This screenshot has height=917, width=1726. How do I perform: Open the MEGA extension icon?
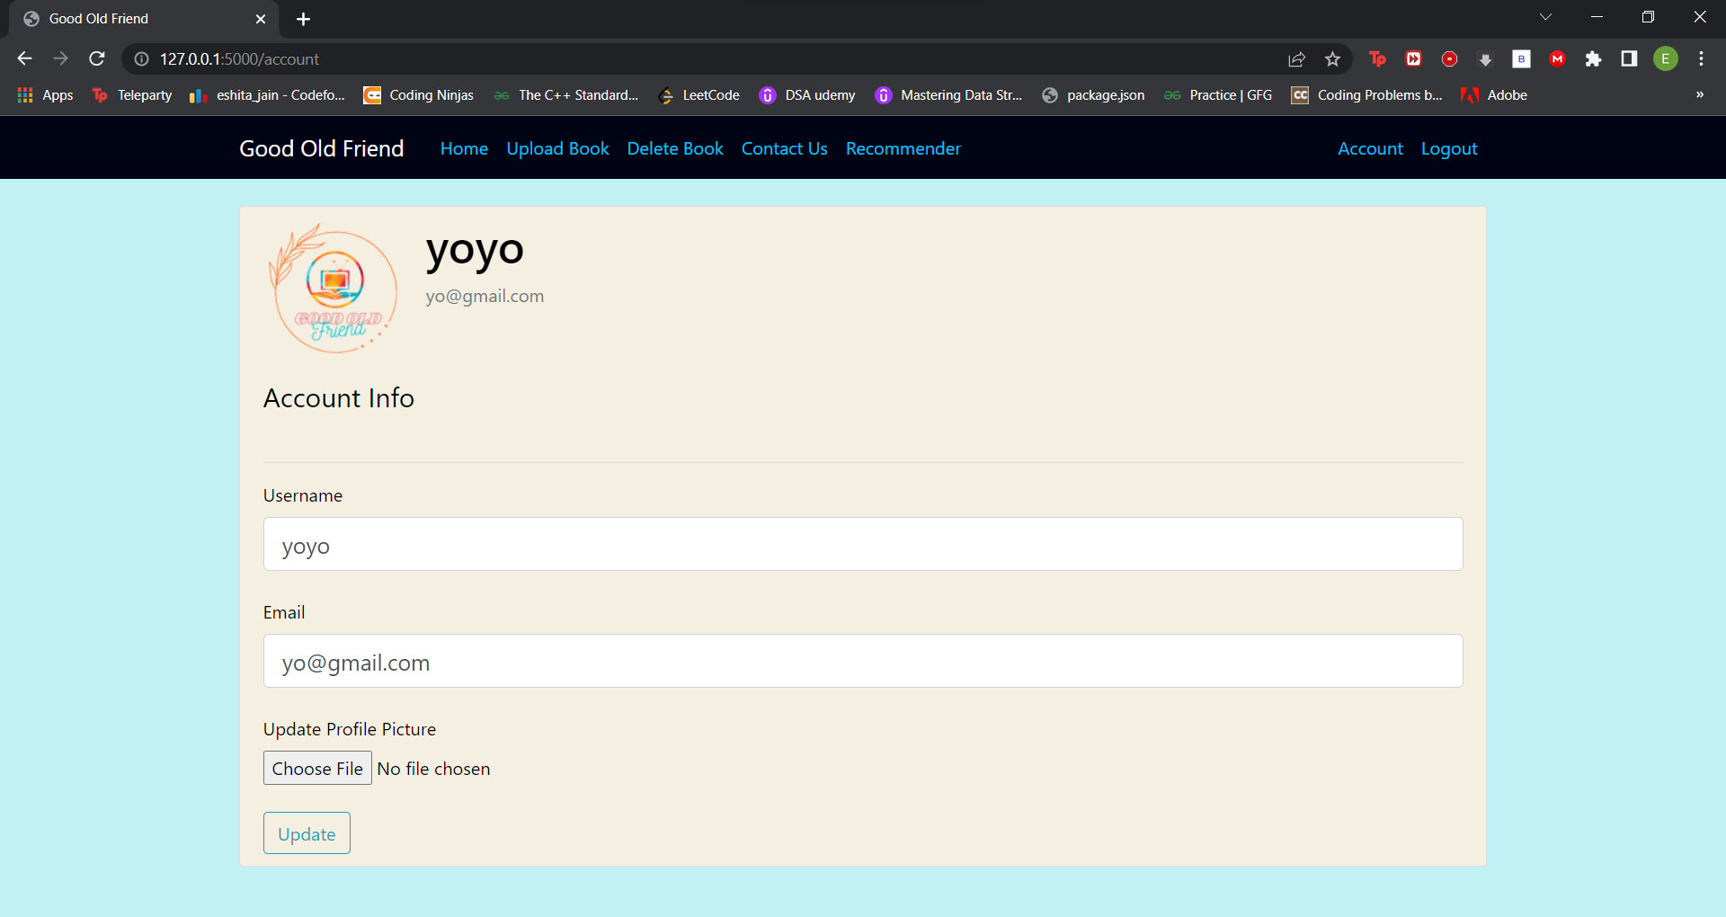tap(1557, 59)
